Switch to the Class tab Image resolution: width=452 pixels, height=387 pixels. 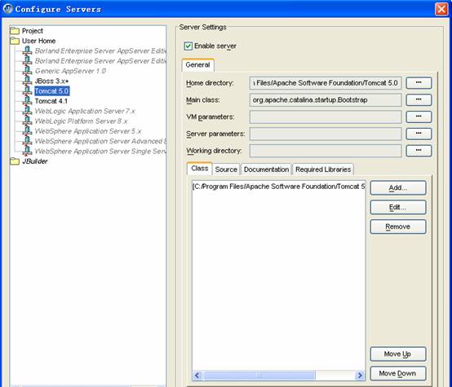click(x=199, y=169)
